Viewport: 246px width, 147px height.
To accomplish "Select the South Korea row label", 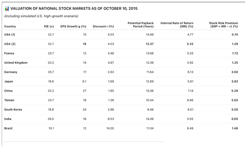I will tap(13, 109).
